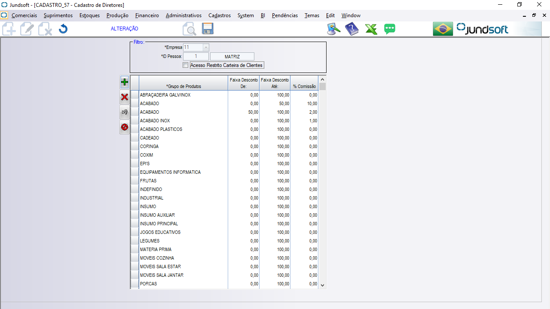Click the ID Pessoa input field
This screenshot has height=309, width=550.
[x=196, y=56]
